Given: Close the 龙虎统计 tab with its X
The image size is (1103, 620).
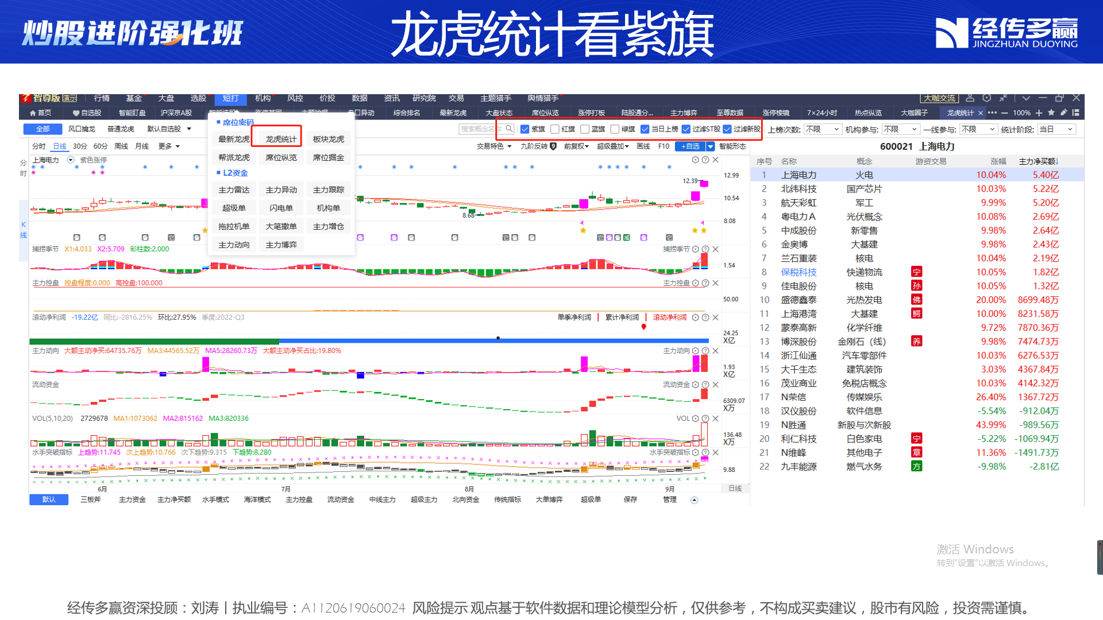Looking at the screenshot, I should pos(981,113).
